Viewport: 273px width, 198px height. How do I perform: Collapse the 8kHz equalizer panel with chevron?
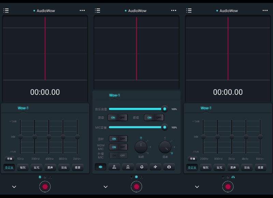pyautogui.click(x=197, y=187)
